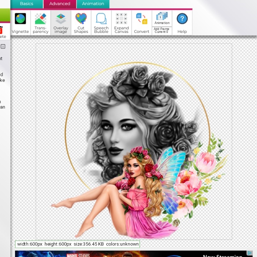Click the Animation frames icon
257x257 pixels.
(x=162, y=18)
